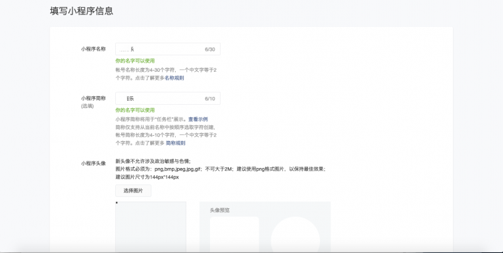Click the 小程序头像 label

click(93, 163)
